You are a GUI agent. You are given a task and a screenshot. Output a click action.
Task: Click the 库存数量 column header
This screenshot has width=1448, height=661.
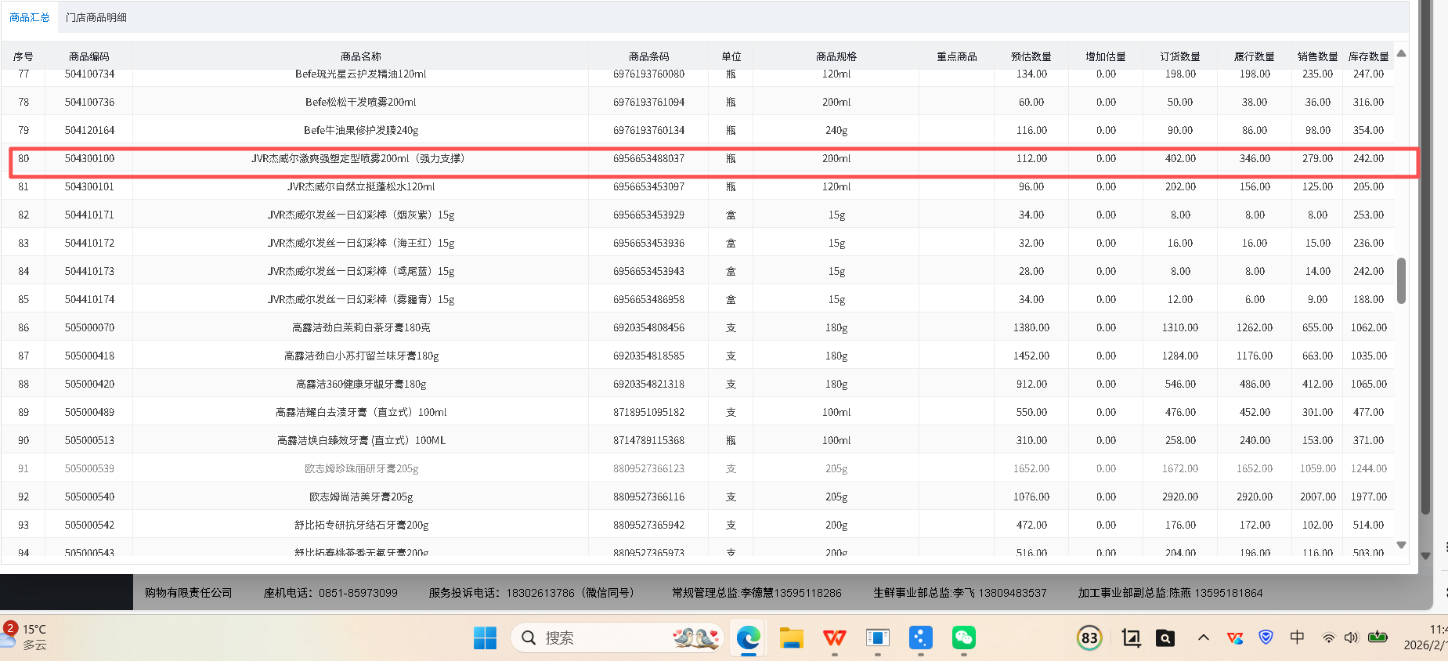coord(1368,56)
